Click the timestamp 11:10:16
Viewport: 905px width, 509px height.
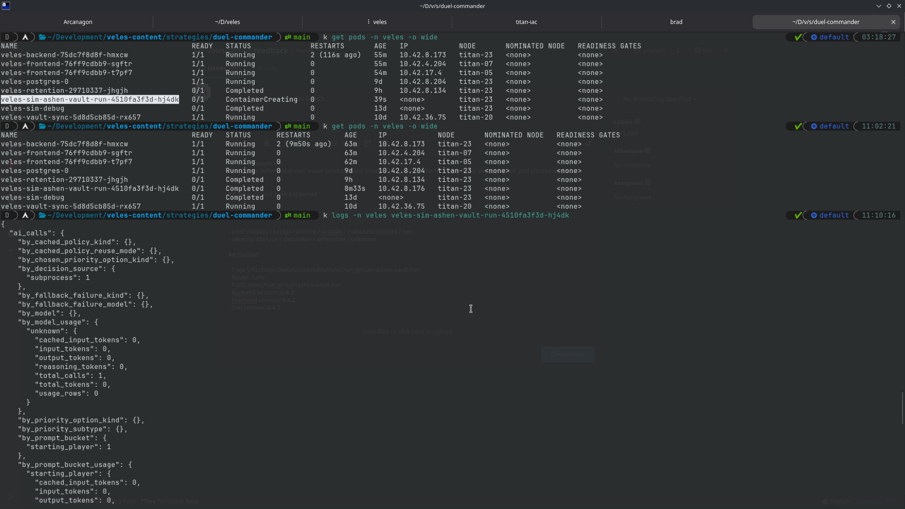click(x=879, y=215)
